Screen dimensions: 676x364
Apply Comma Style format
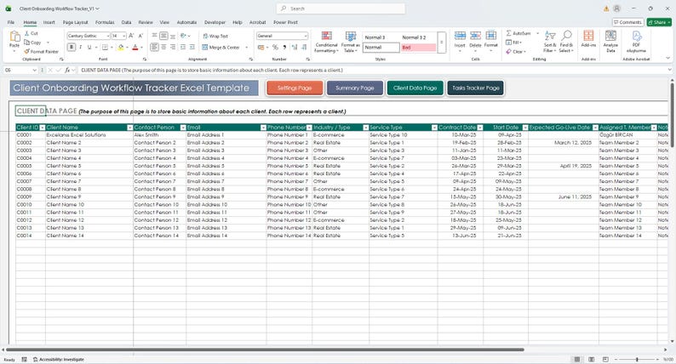click(284, 47)
